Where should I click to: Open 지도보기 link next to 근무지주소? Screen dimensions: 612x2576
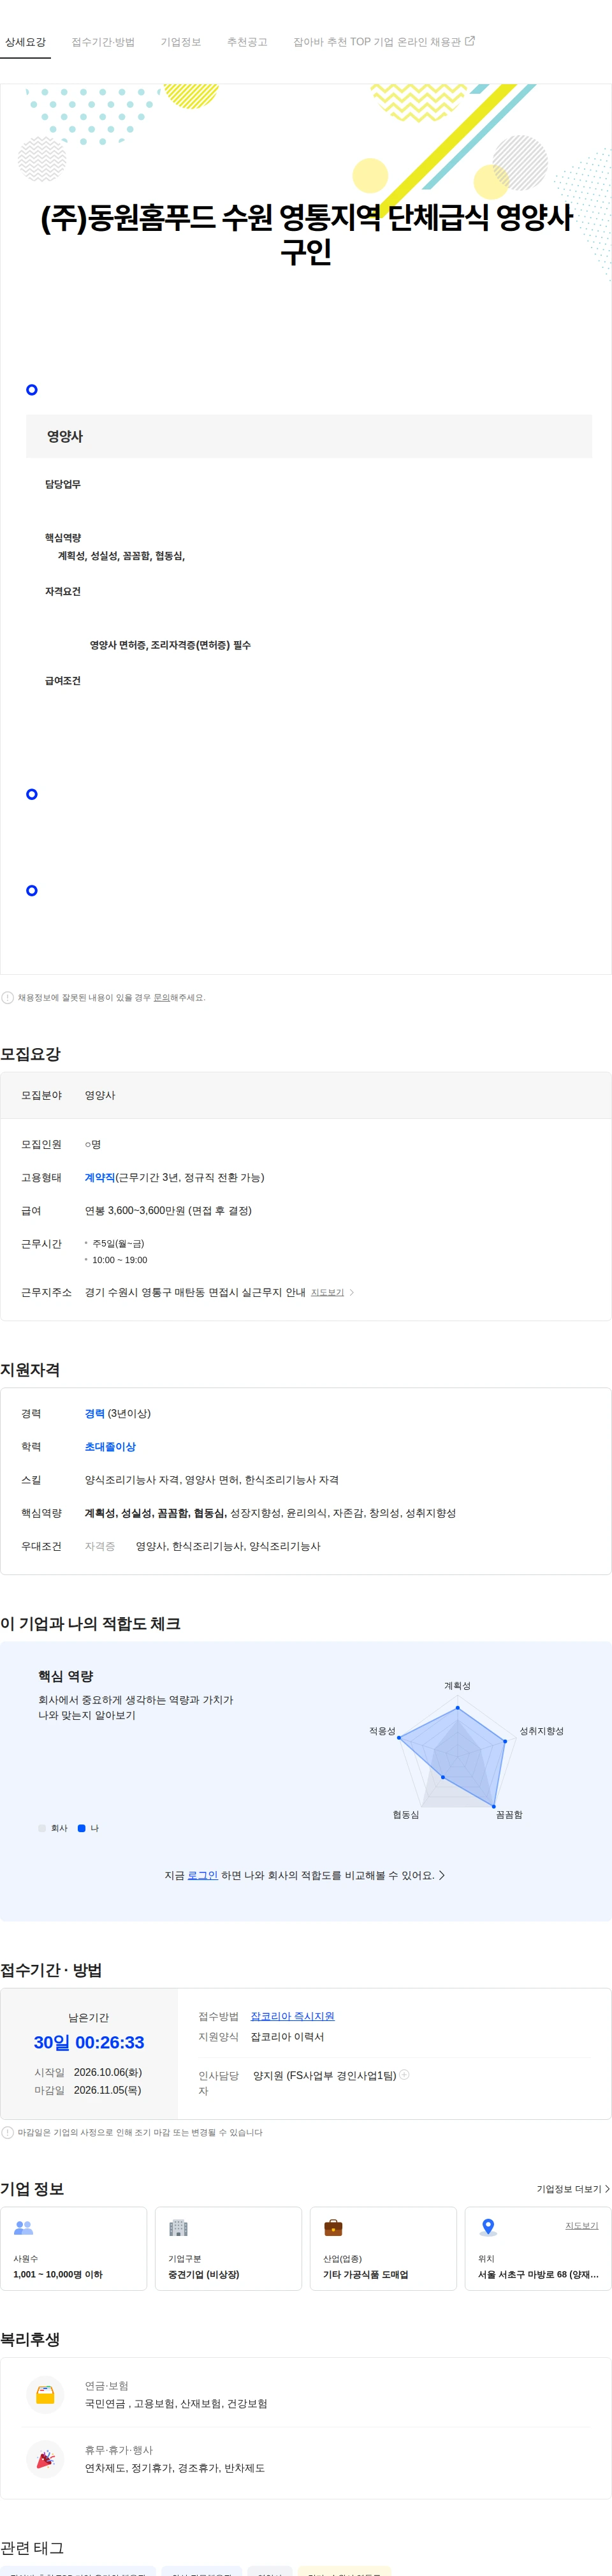pyautogui.click(x=327, y=1292)
